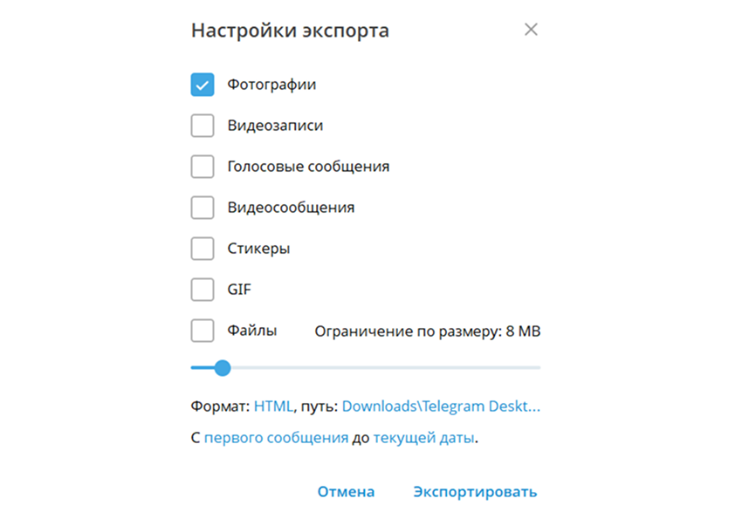Open the HTML format link

pyautogui.click(x=271, y=406)
